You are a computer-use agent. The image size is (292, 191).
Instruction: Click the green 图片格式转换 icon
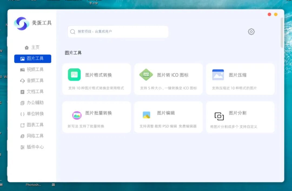click(x=74, y=75)
